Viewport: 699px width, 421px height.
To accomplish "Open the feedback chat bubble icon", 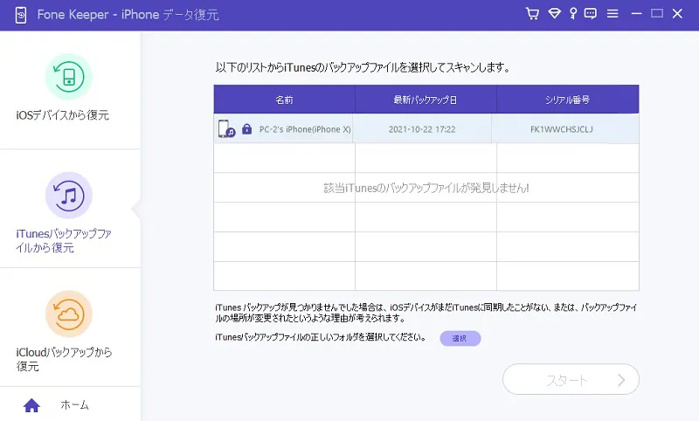I will (591, 14).
